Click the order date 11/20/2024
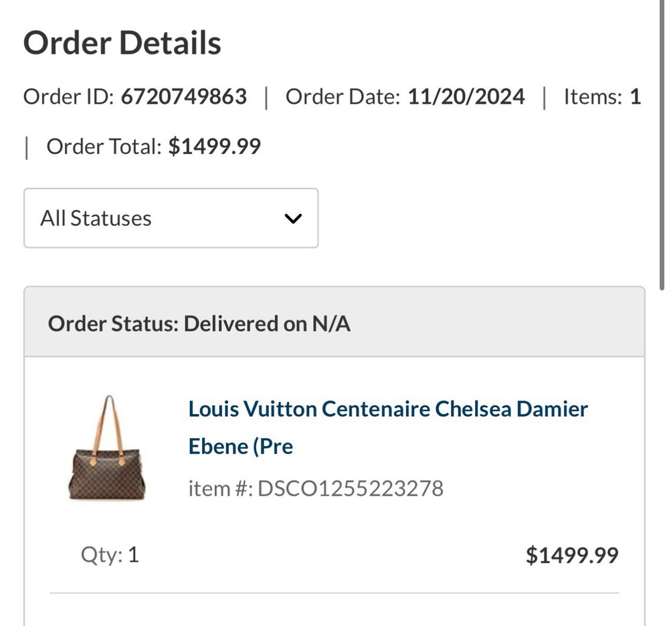The width and height of the screenshot is (669, 626). [x=466, y=97]
